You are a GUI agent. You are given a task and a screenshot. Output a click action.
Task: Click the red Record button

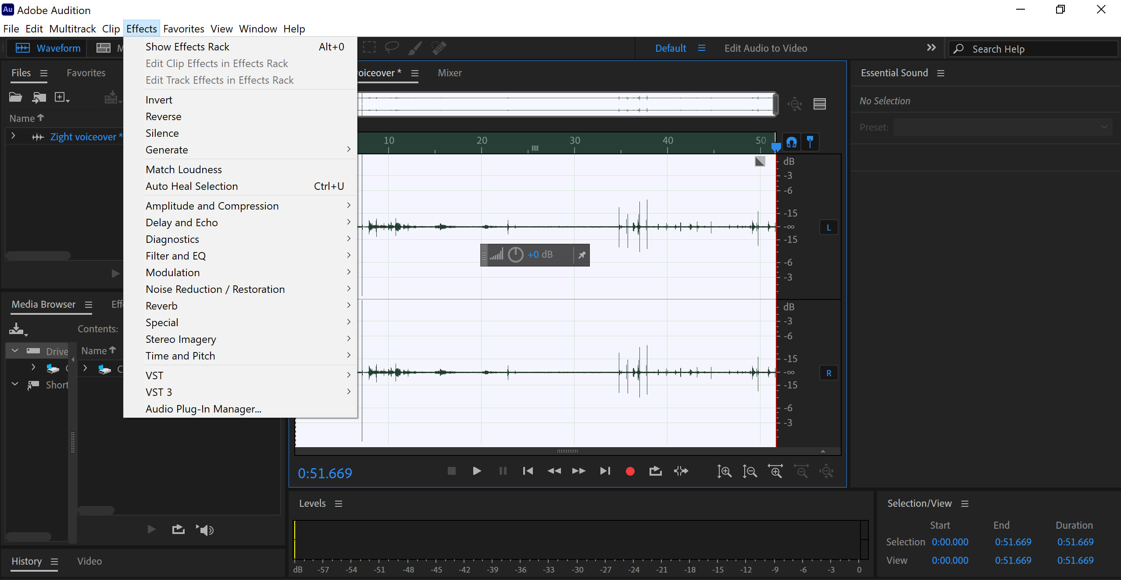pyautogui.click(x=630, y=471)
